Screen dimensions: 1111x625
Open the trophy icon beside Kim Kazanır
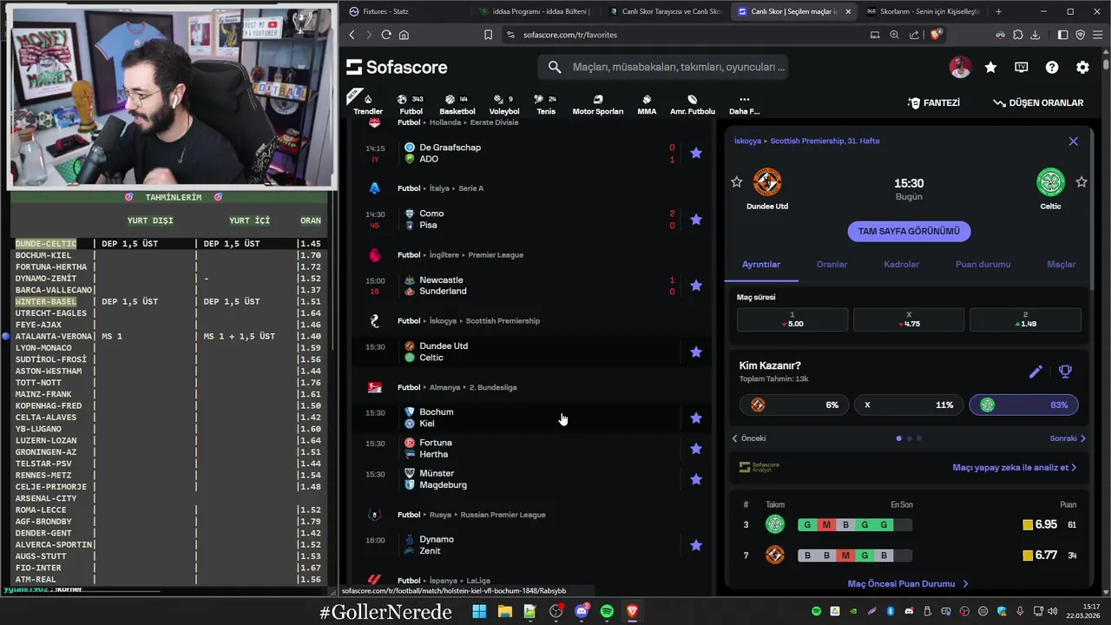(x=1065, y=372)
